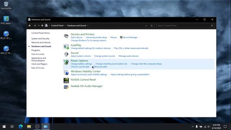Open the Recycle Bin desktop icon
Image resolution: width=231 pixels, height=130 pixels.
pos(6,5)
